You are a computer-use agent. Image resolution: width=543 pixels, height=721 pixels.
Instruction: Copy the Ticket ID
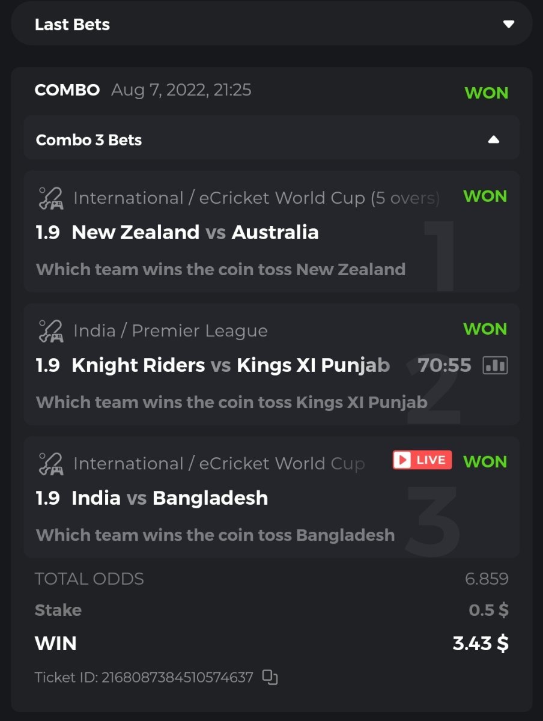click(270, 677)
